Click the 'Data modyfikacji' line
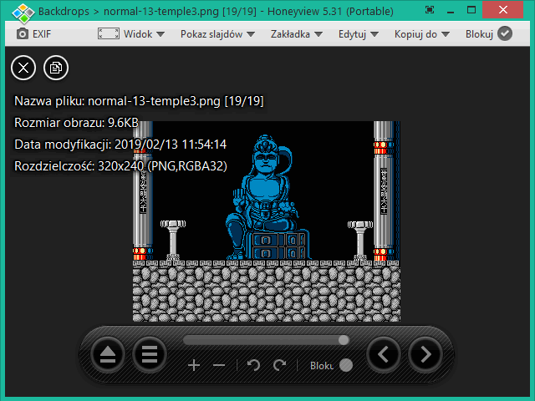535x401 pixels. (120, 145)
